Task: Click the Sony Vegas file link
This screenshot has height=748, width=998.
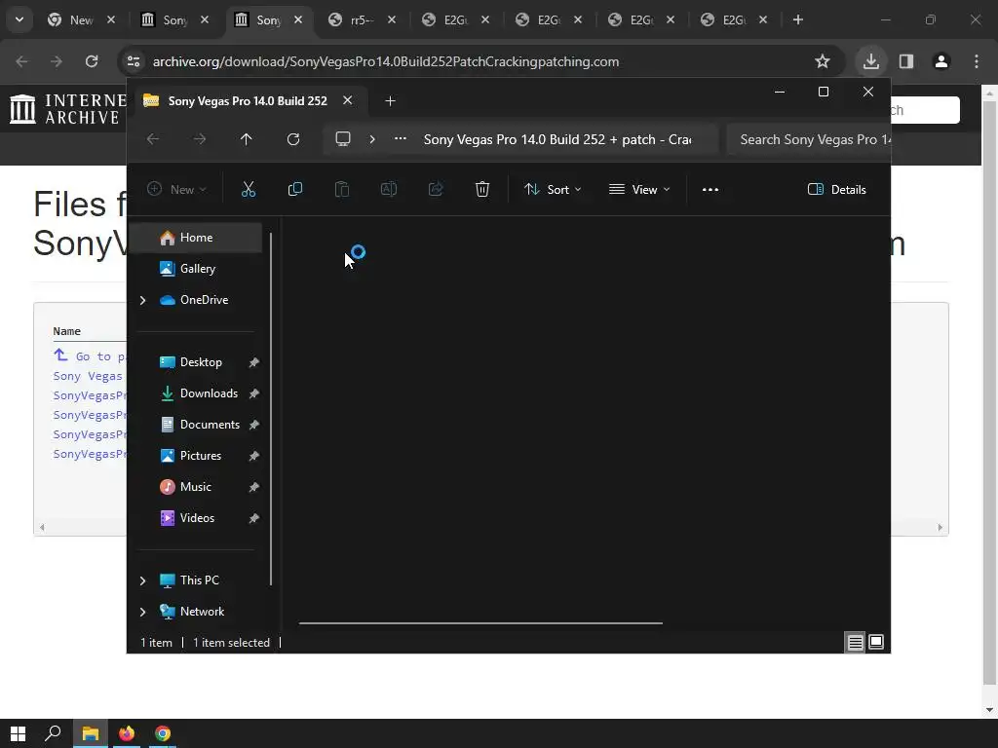Action: click(x=88, y=376)
